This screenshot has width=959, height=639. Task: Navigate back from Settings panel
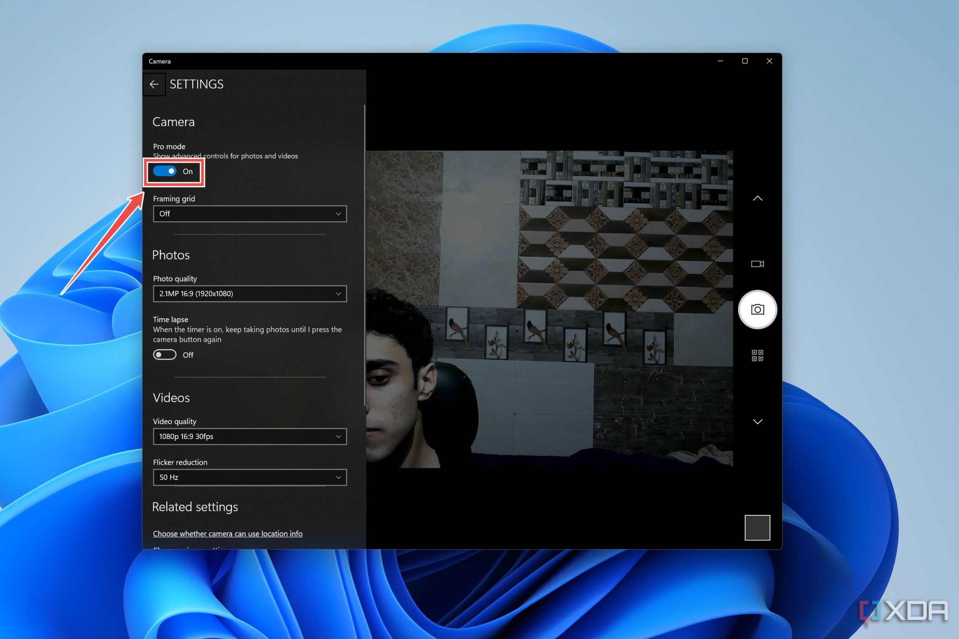tap(156, 84)
